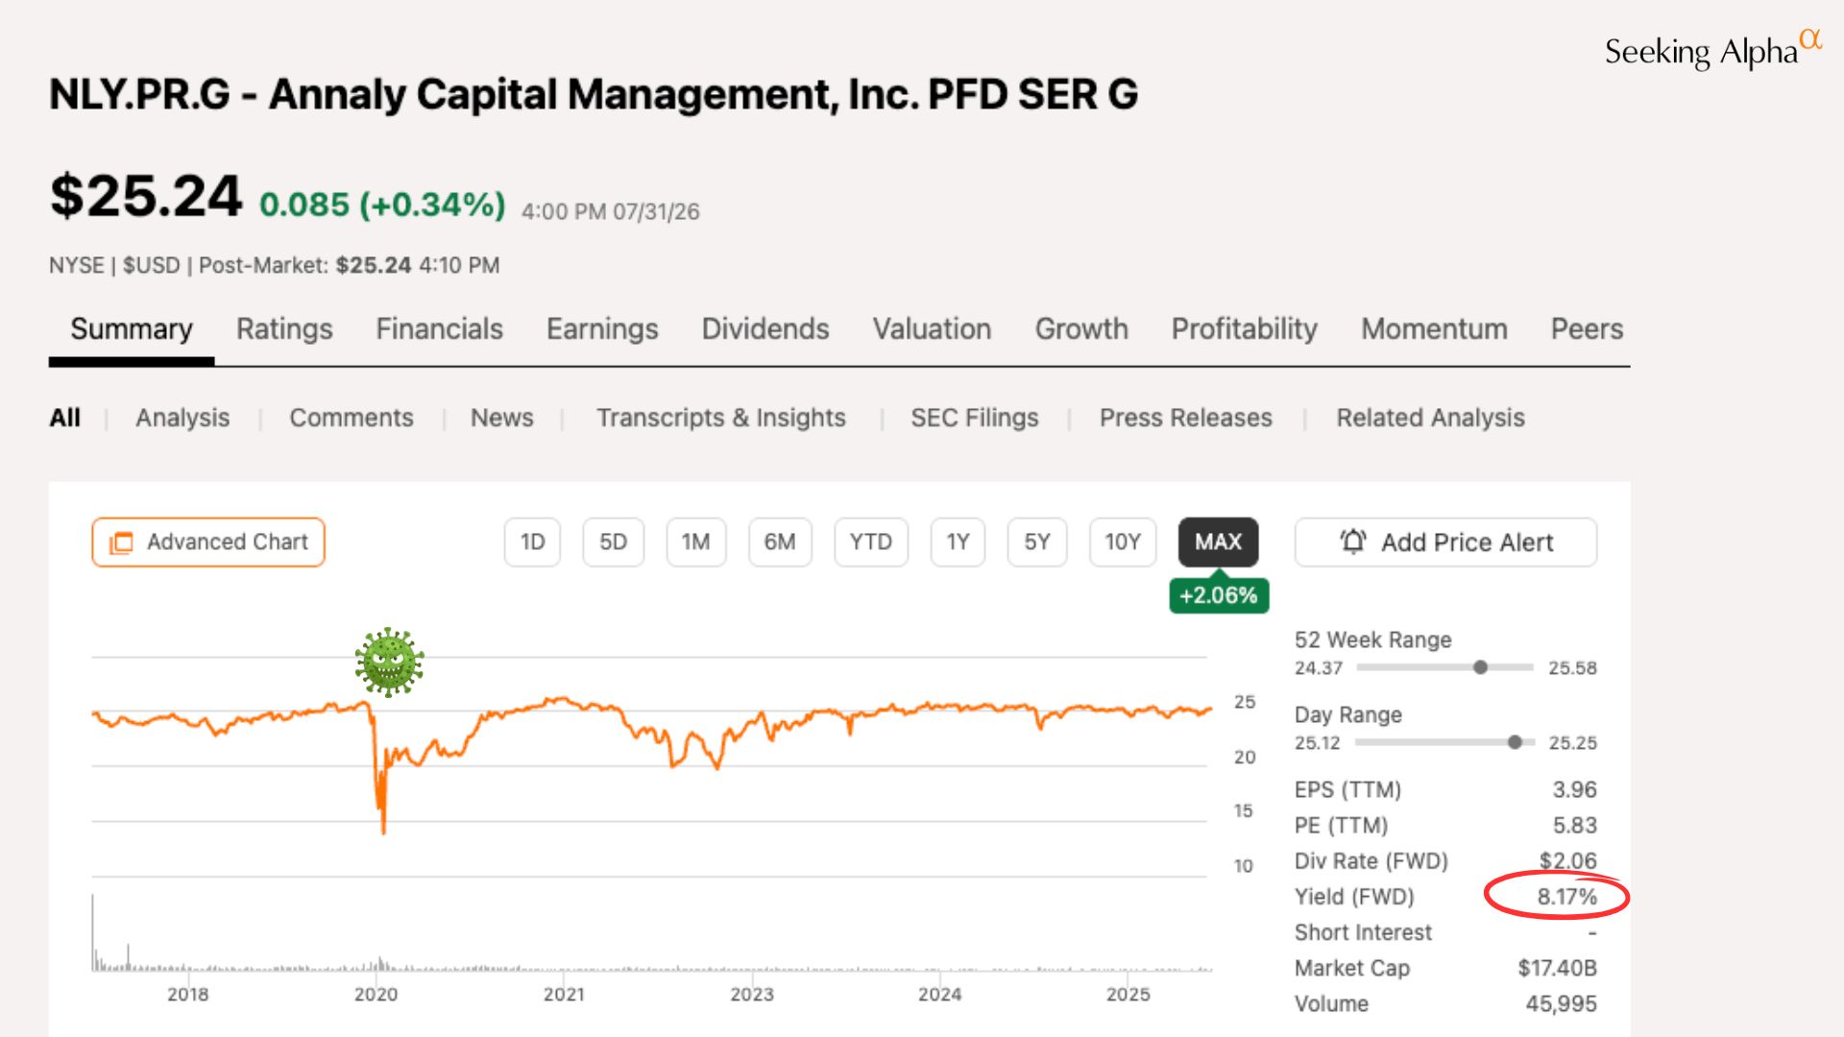Click the bell icon for price alert
1844x1037 pixels.
click(x=1353, y=542)
